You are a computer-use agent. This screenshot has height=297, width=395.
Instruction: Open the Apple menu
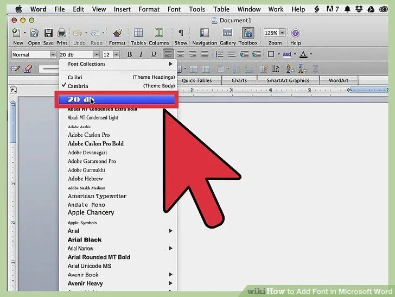point(18,9)
